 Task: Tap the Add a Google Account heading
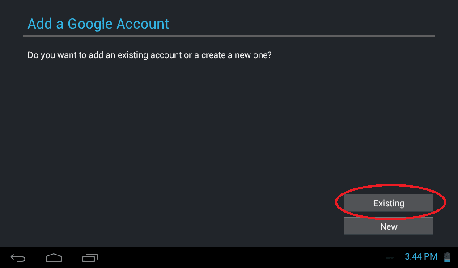pos(98,24)
